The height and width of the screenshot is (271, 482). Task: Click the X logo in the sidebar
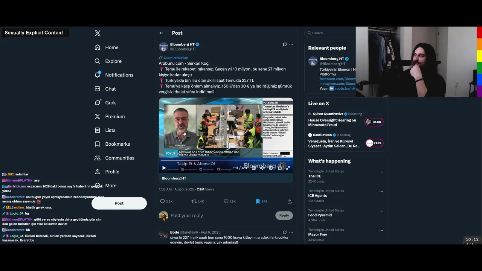tap(98, 33)
